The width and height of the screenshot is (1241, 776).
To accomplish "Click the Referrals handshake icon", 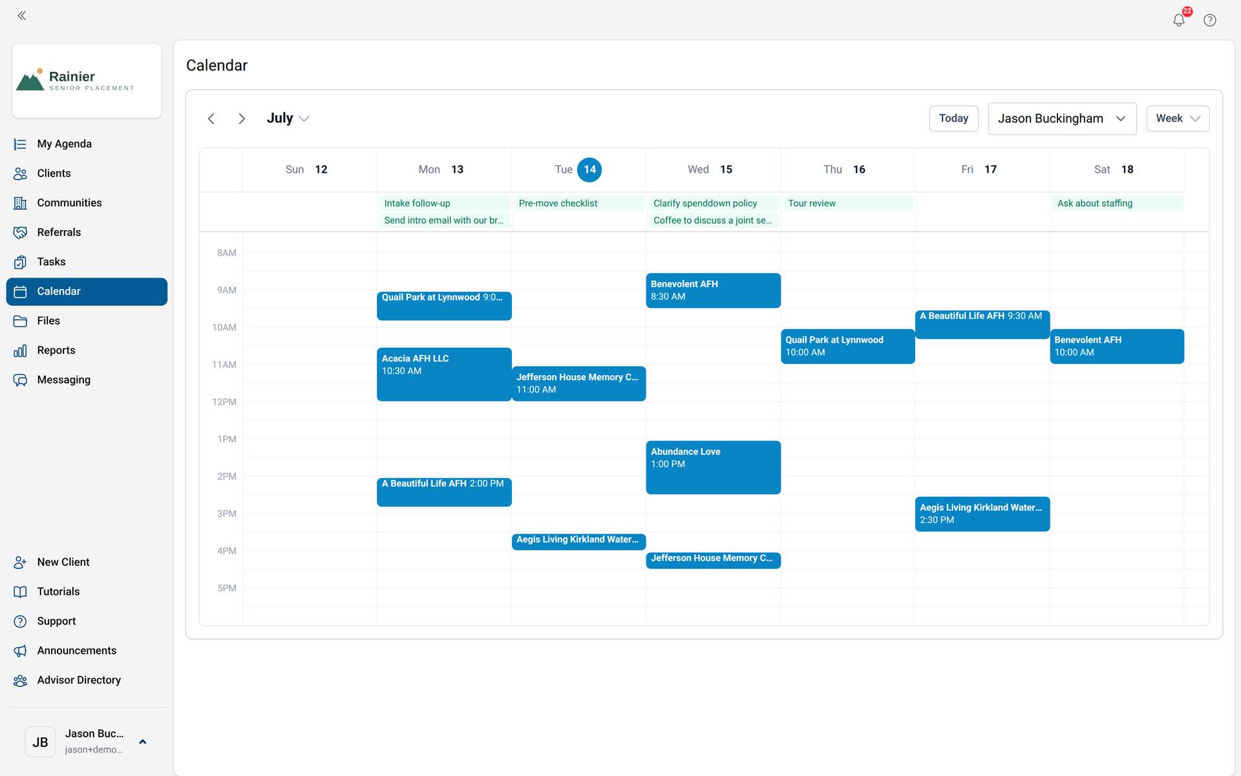I will [20, 232].
